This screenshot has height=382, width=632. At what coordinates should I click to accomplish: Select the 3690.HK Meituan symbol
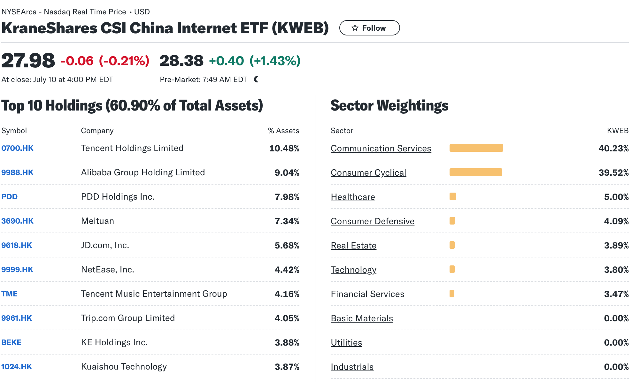17,221
